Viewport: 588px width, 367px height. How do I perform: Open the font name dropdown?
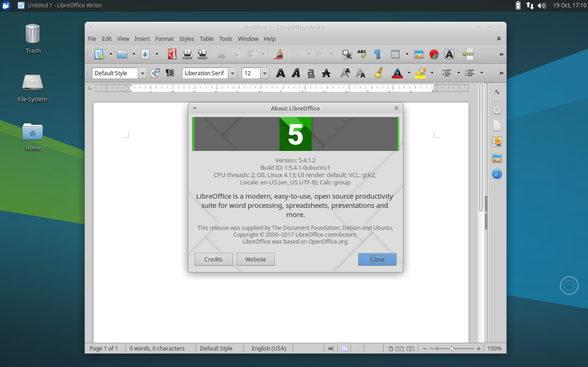[x=232, y=72]
